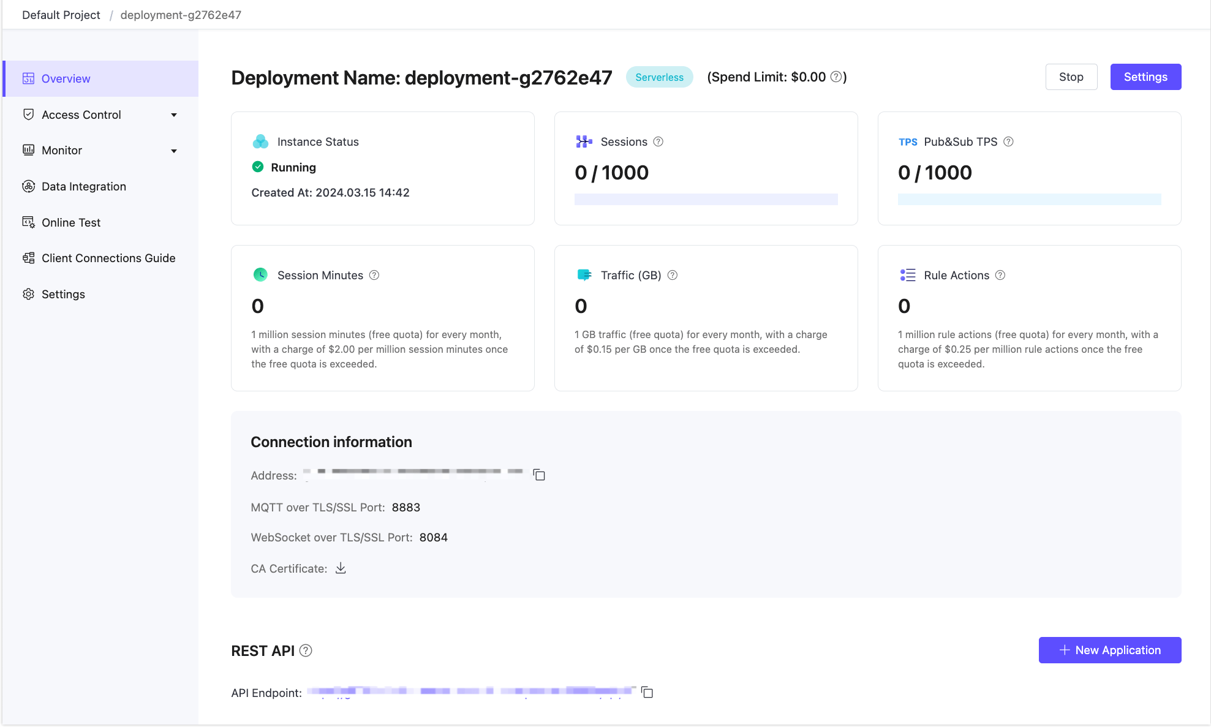Click the blurred API Endpoint link
Viewport: 1211px width, 727px height.
tap(470, 691)
